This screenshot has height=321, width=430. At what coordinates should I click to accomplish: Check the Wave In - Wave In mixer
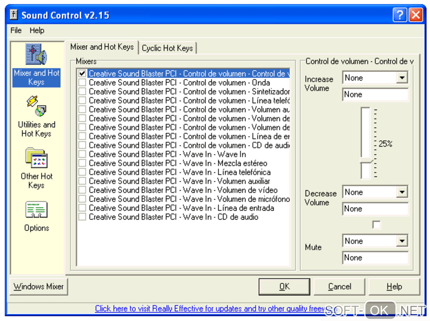pos(82,154)
